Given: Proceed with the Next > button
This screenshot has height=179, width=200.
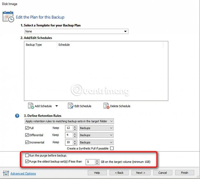Looking at the screenshot, I should [141, 173].
